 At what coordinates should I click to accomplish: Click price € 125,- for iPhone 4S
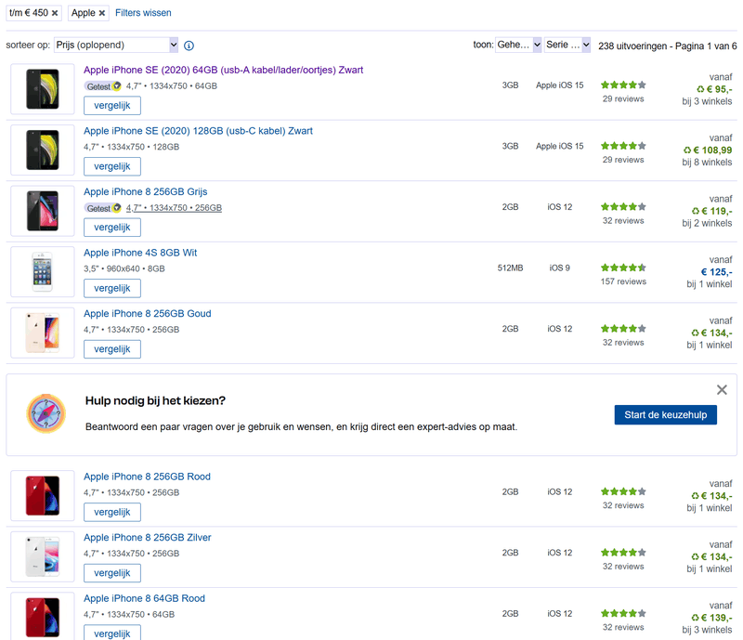pyautogui.click(x=716, y=272)
